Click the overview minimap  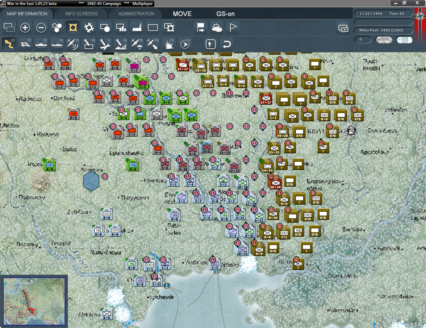[34, 301]
